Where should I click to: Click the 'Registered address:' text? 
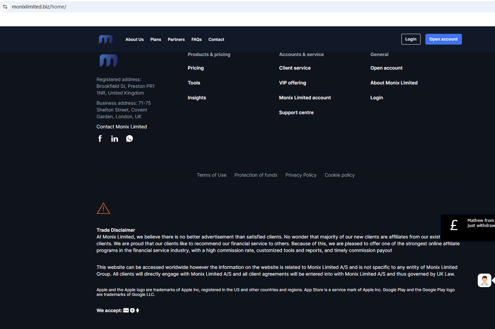point(119,79)
